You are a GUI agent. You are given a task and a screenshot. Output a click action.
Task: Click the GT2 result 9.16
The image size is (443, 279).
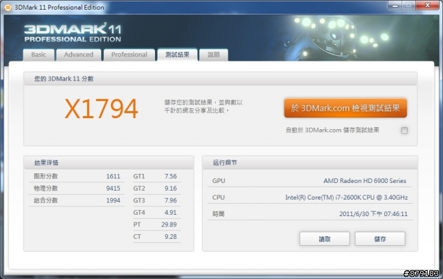[171, 189]
